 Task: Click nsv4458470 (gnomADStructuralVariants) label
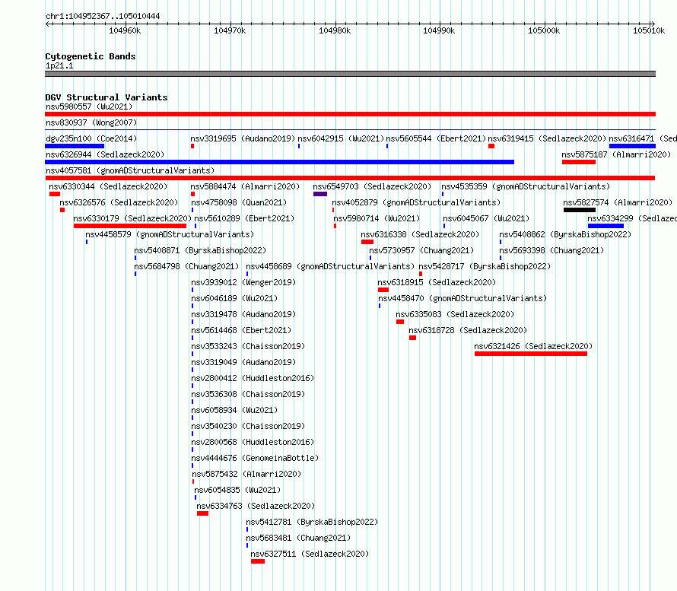click(x=462, y=298)
